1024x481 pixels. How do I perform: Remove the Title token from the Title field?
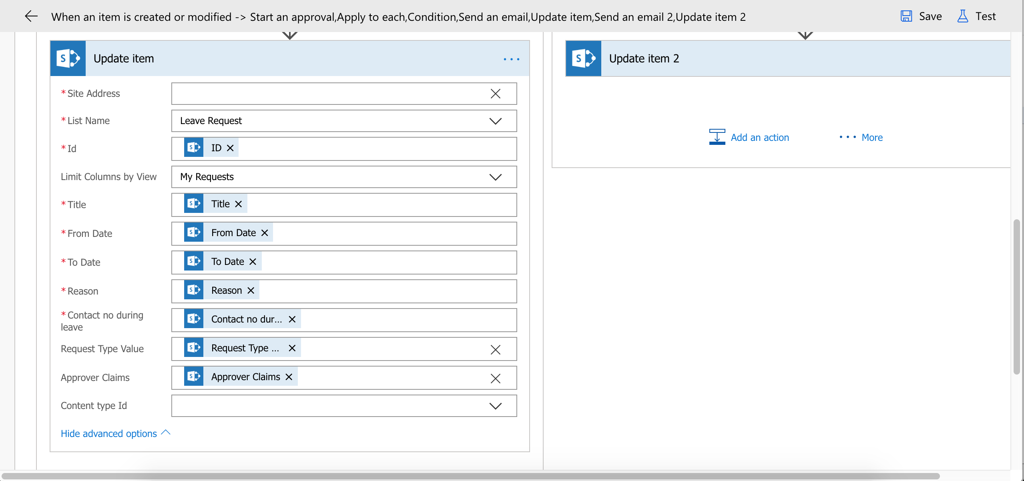[238, 204]
